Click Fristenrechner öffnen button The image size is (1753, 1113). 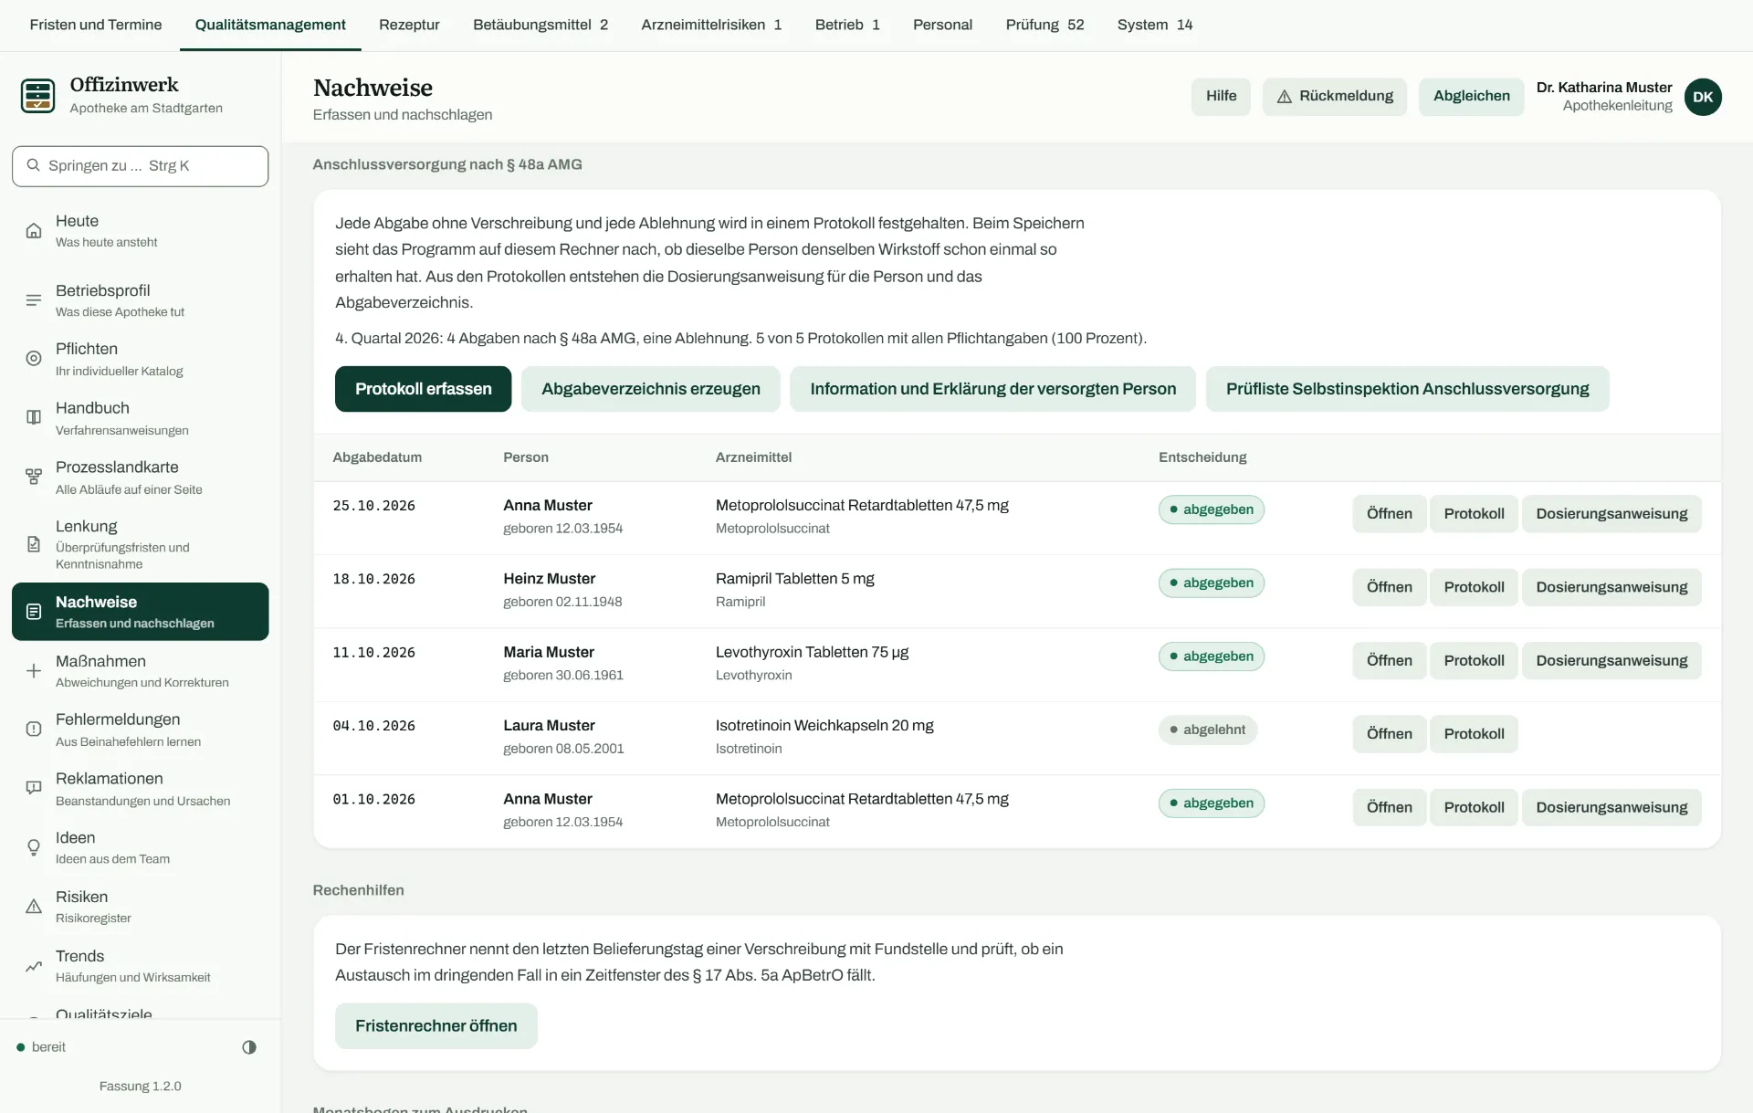click(x=436, y=1026)
